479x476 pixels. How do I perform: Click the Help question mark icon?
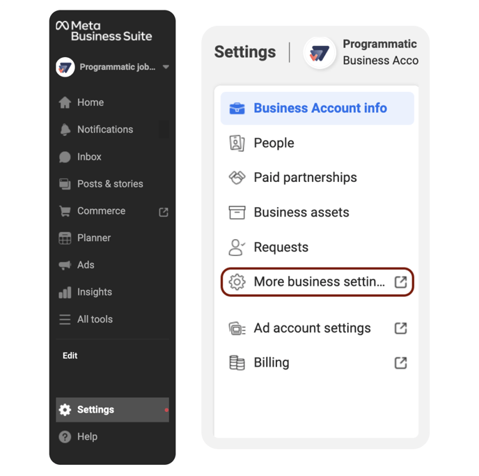[65, 437]
